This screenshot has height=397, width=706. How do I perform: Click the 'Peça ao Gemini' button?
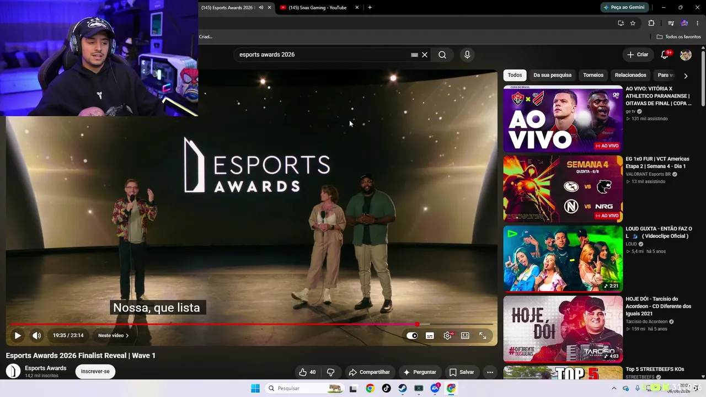pos(624,7)
